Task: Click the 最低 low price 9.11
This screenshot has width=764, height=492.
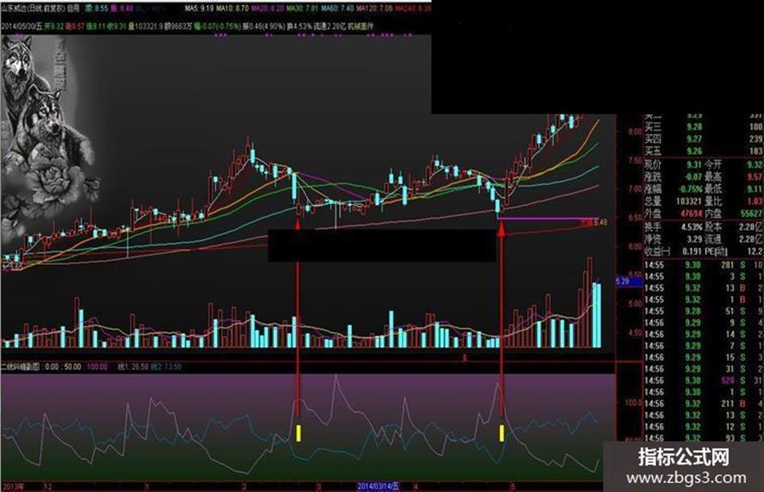Action: (x=755, y=189)
